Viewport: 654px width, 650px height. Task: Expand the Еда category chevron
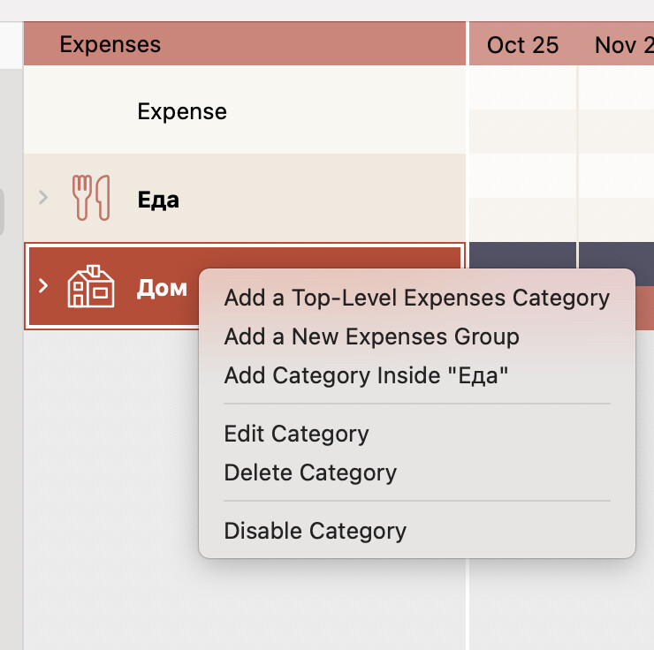coord(43,198)
